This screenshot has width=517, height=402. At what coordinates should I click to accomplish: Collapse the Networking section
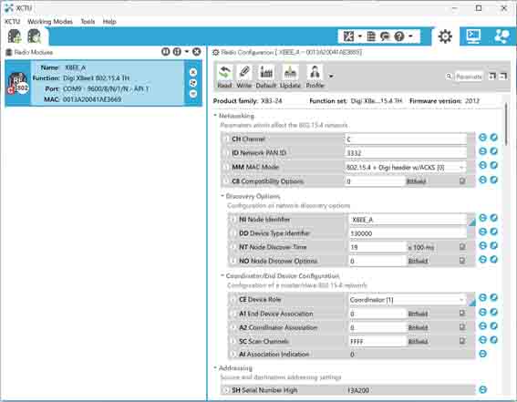click(x=215, y=116)
